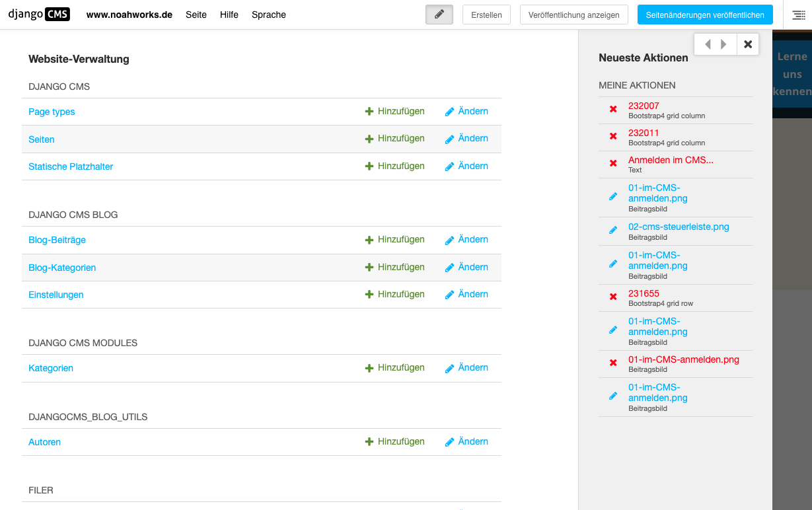Click the www.noahworks.de site link

coord(129,14)
